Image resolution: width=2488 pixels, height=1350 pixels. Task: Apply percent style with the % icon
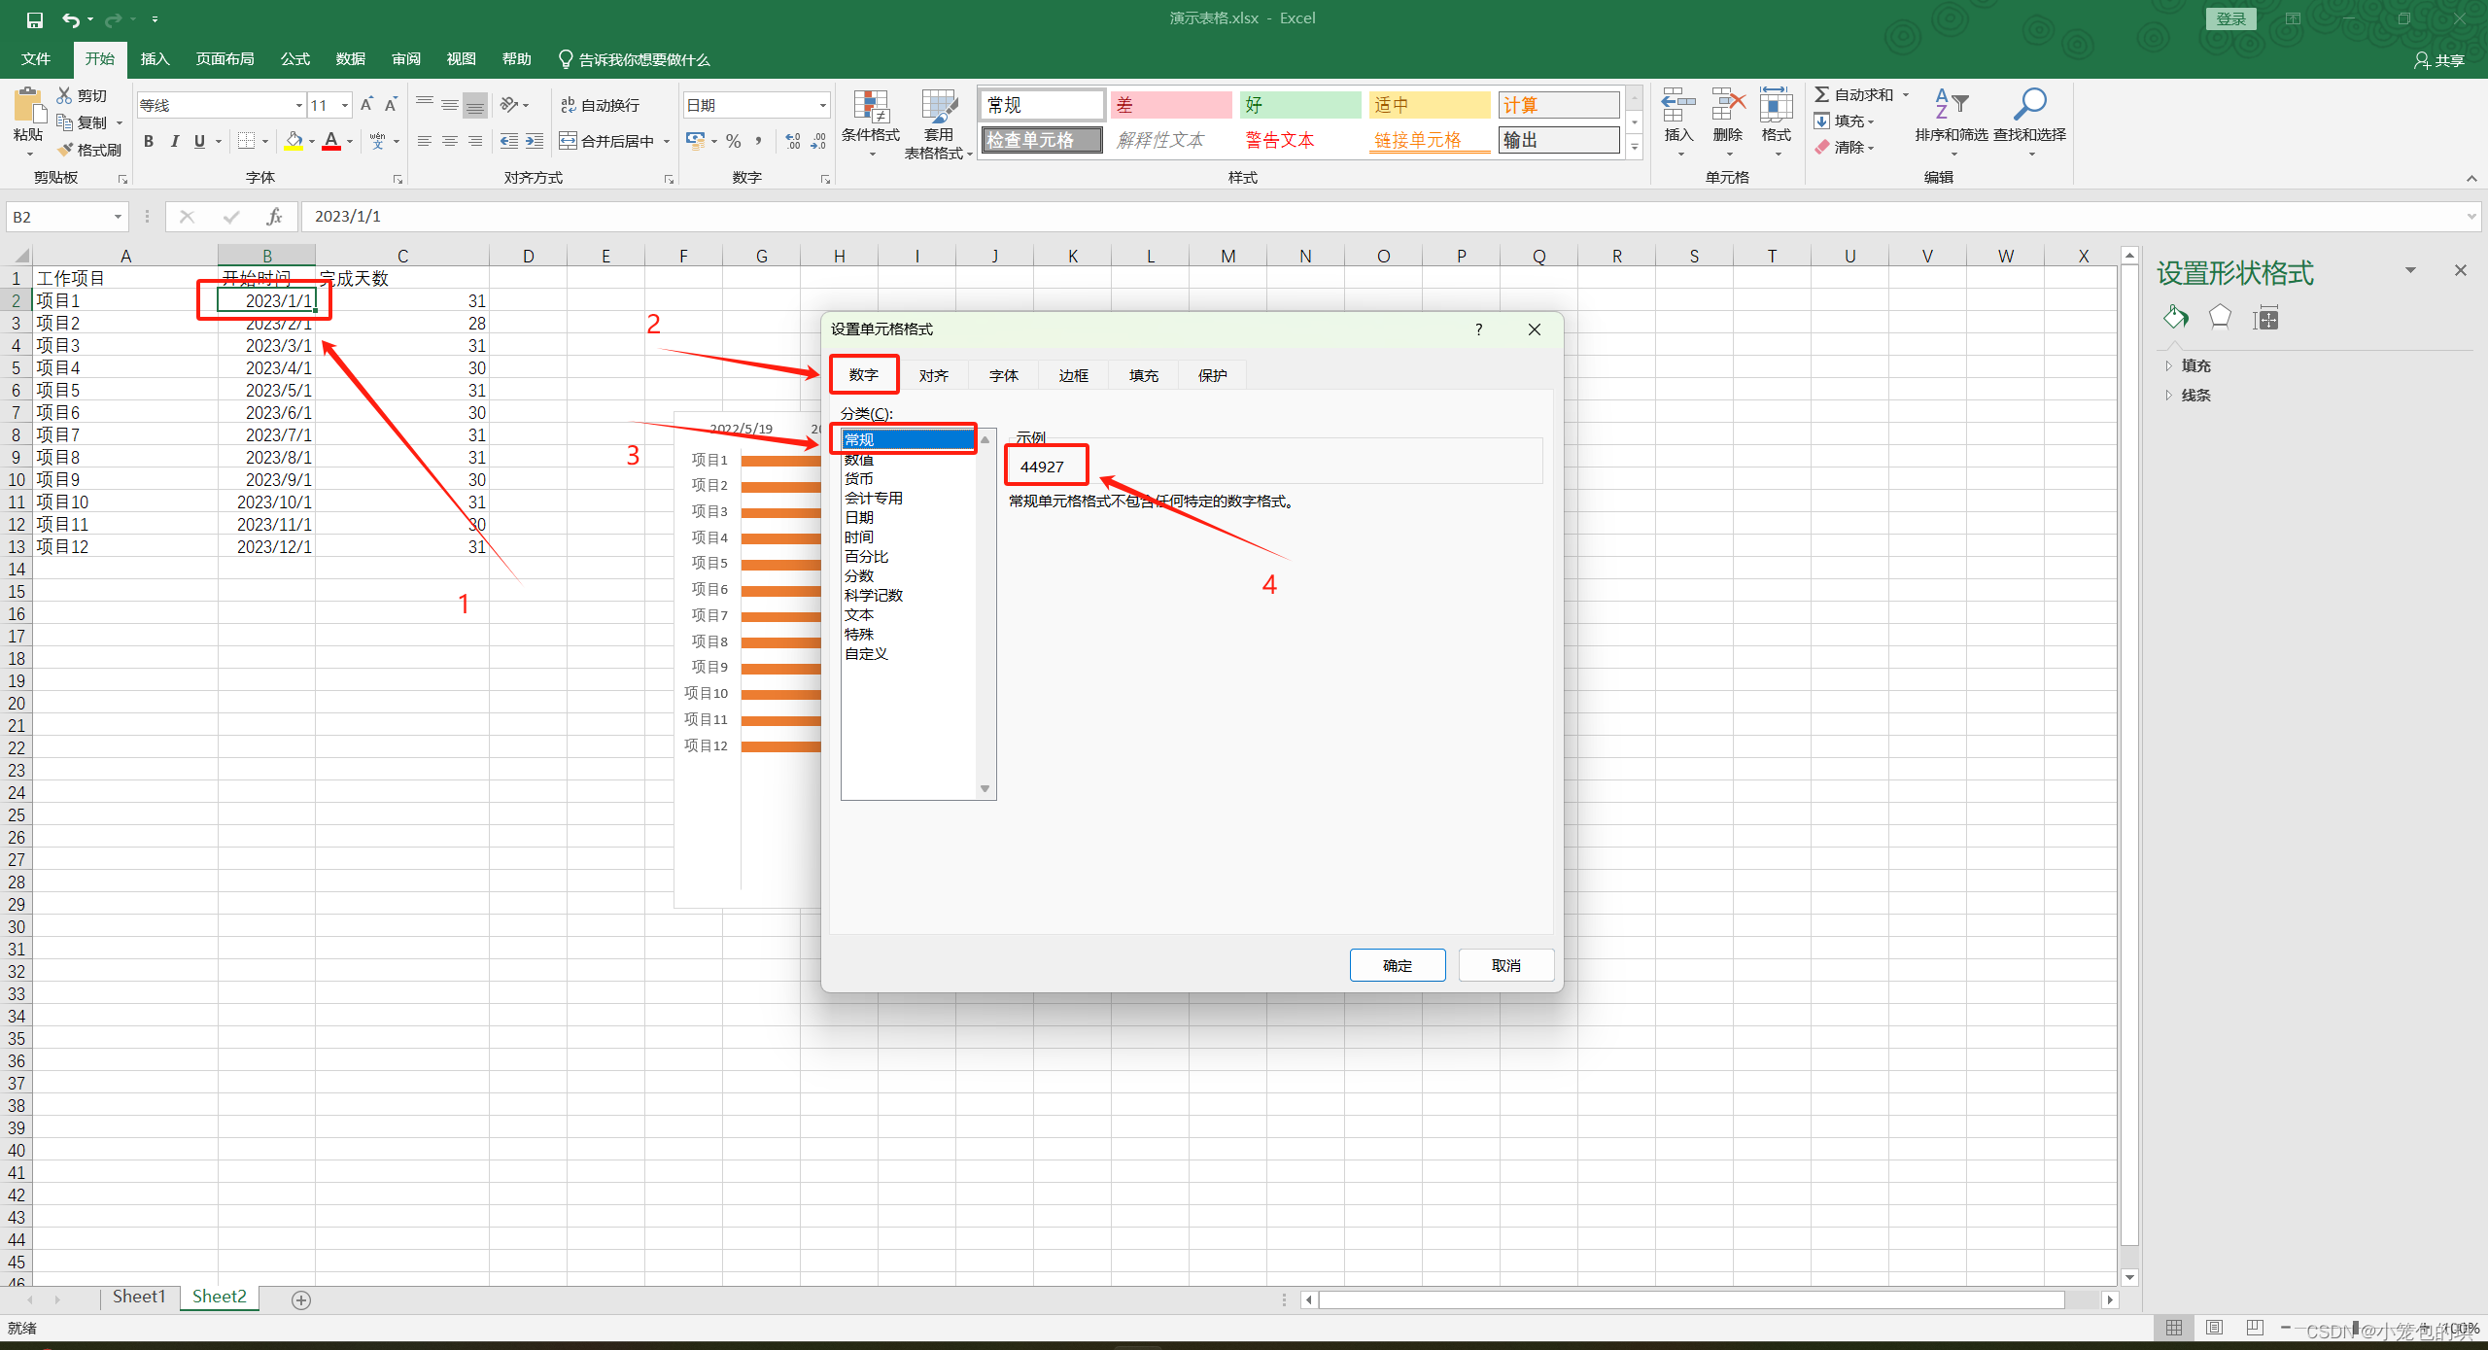click(x=733, y=140)
